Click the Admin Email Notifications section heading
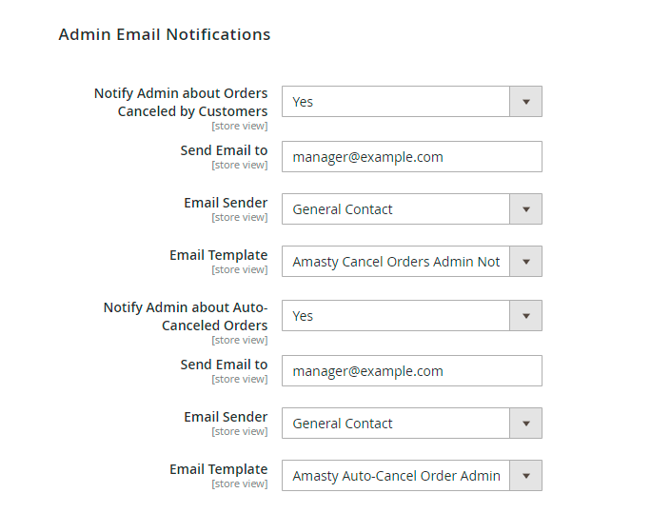Viewport: 651px width, 513px height. (x=165, y=34)
